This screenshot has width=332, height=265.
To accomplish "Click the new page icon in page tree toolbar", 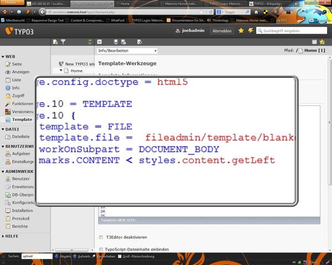I will point(55,42).
